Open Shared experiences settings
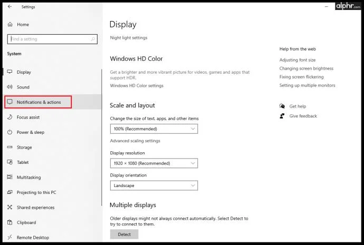This screenshot has width=364, height=245. point(35,208)
